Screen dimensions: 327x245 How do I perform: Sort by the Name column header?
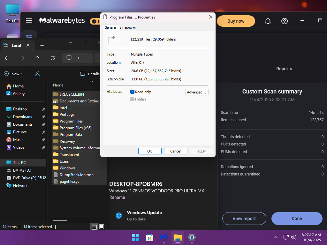click(58, 85)
